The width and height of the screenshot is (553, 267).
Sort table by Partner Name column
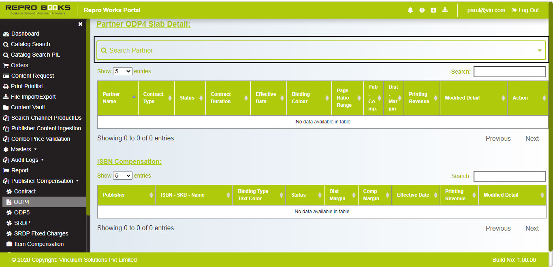pyautogui.click(x=117, y=98)
